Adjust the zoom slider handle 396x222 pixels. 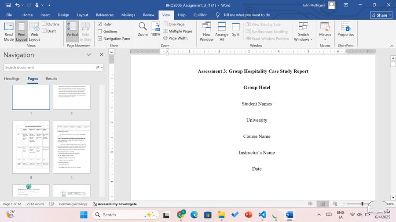click(x=363, y=204)
